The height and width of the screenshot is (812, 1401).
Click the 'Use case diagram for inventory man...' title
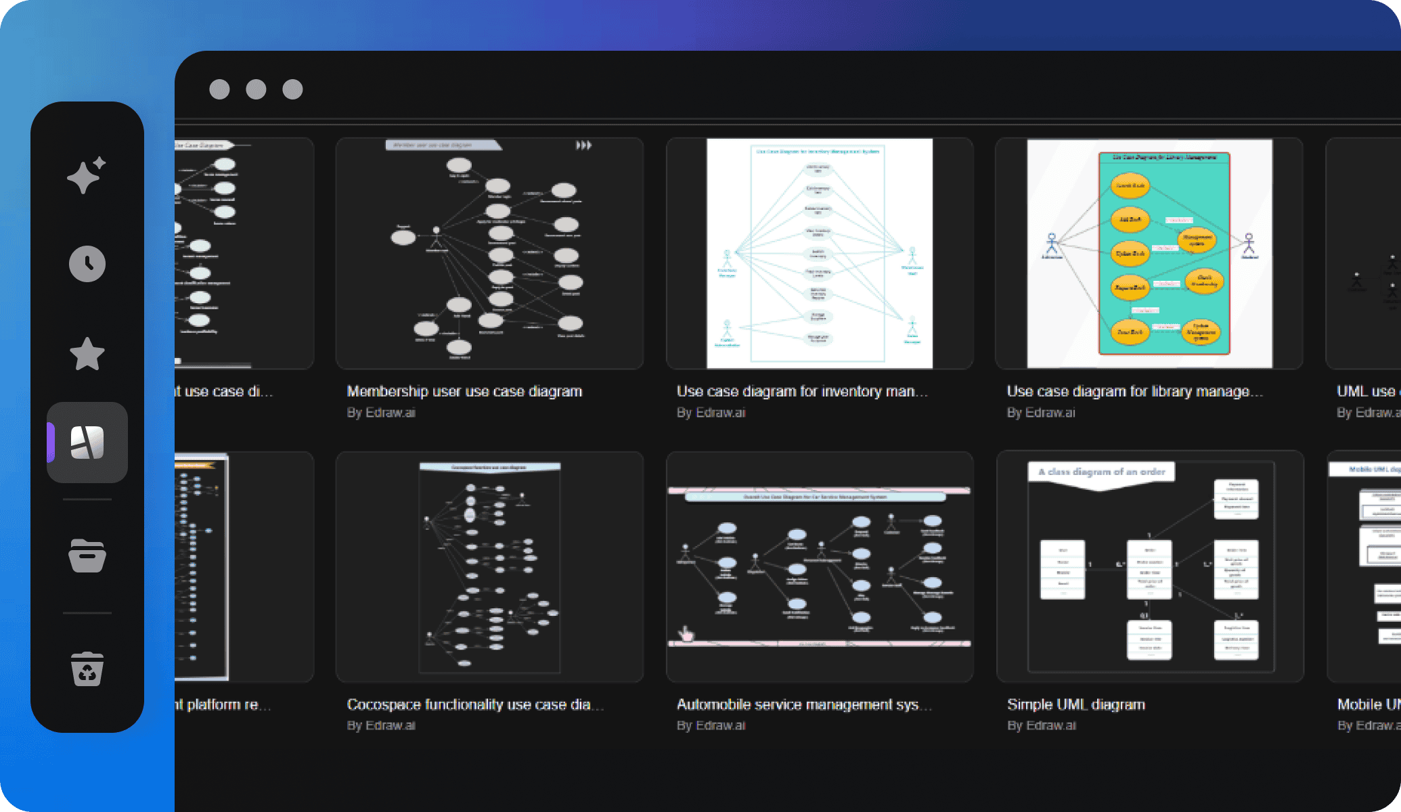coord(802,391)
